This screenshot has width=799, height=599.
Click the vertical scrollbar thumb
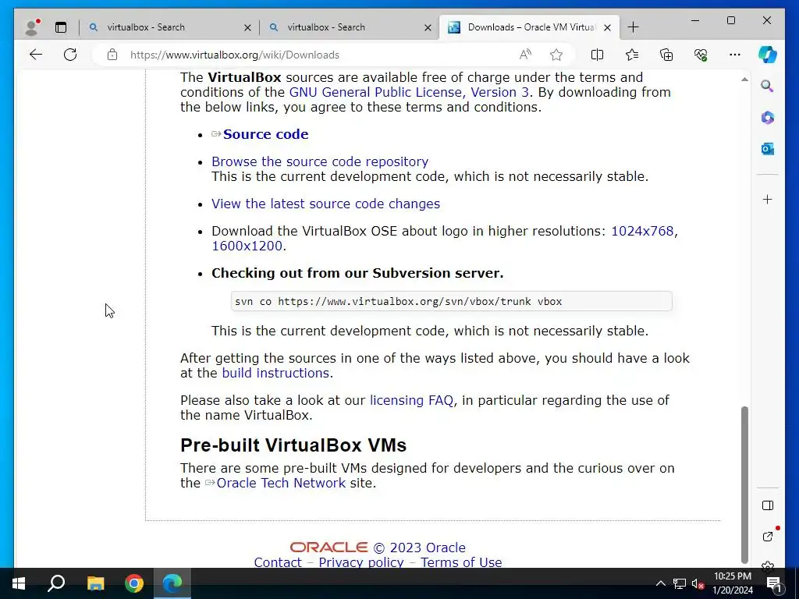(x=744, y=484)
